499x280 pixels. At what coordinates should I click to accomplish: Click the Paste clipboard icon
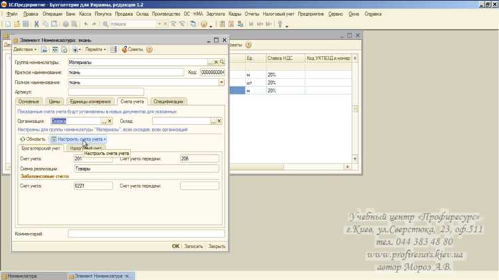[55, 24]
